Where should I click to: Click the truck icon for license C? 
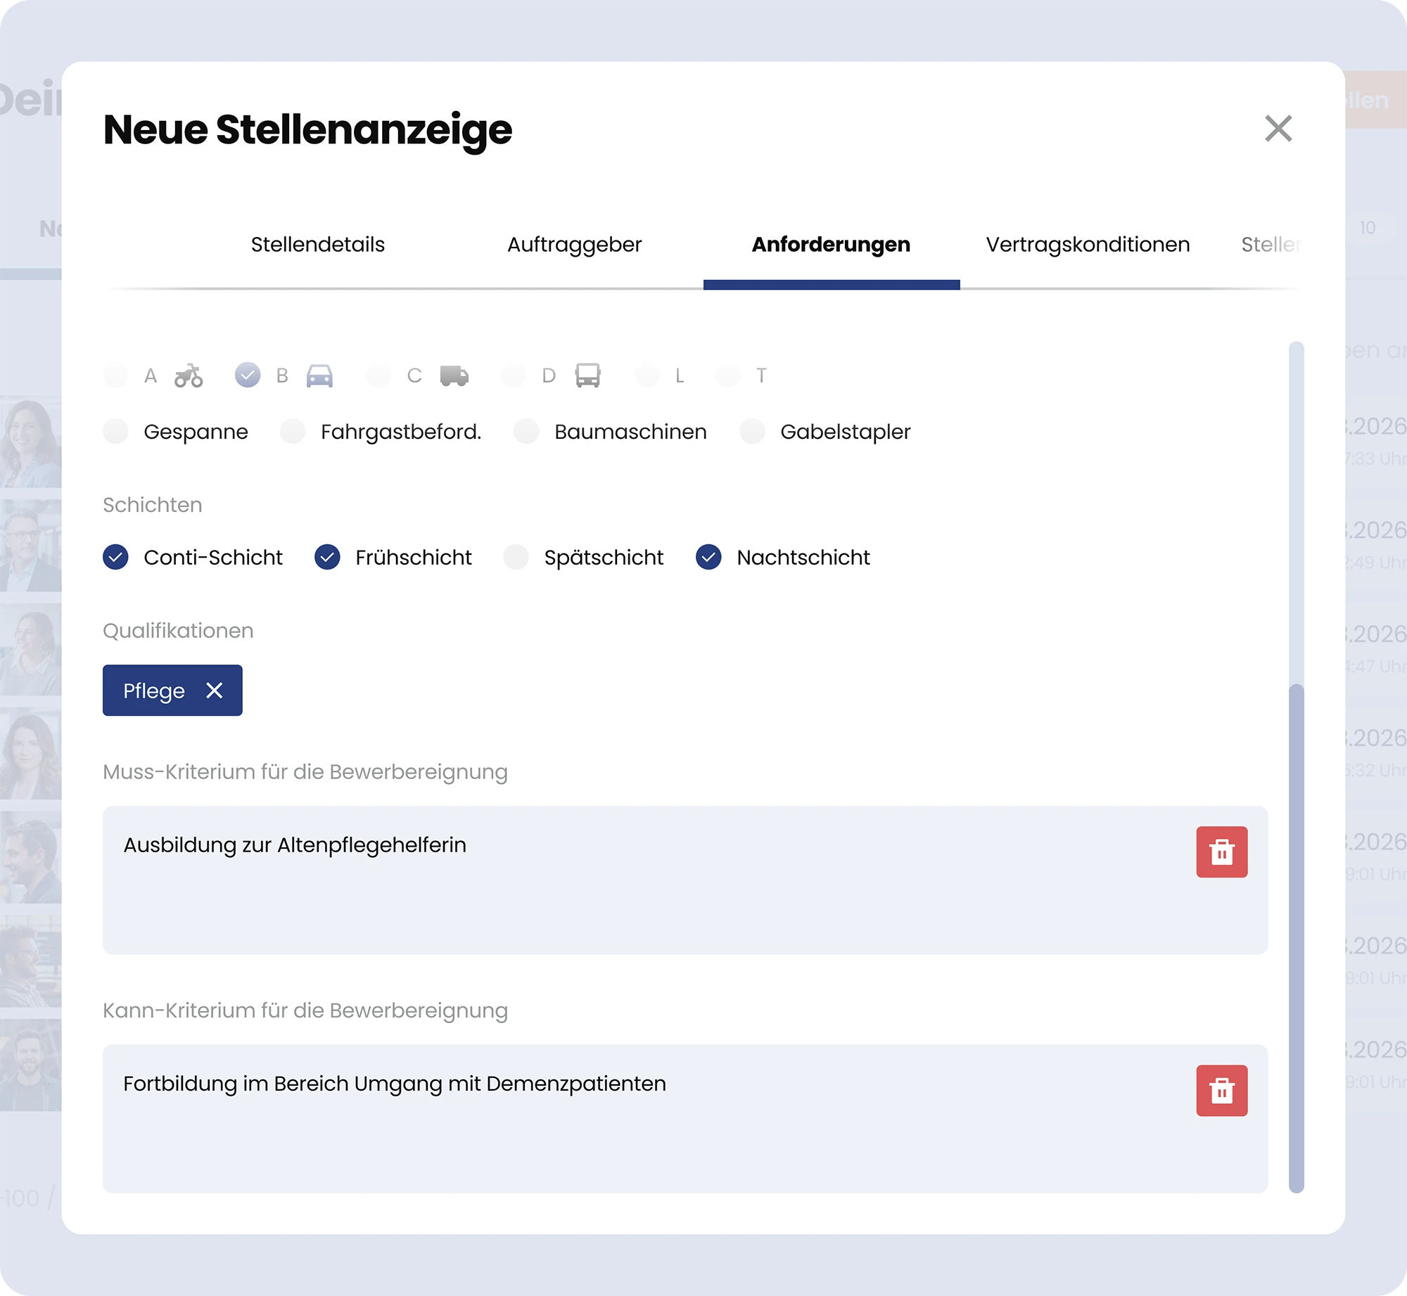coord(454,376)
